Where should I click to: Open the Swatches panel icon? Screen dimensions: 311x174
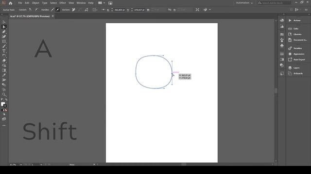[x=282, y=34]
